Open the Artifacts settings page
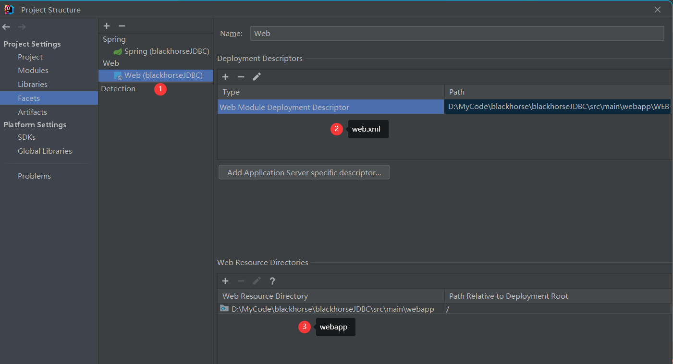The image size is (673, 364). pyautogui.click(x=32, y=112)
